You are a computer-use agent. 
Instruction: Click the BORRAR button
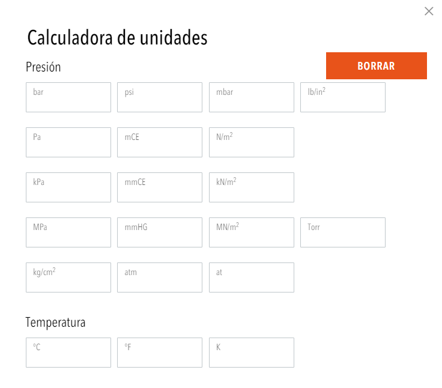(377, 65)
